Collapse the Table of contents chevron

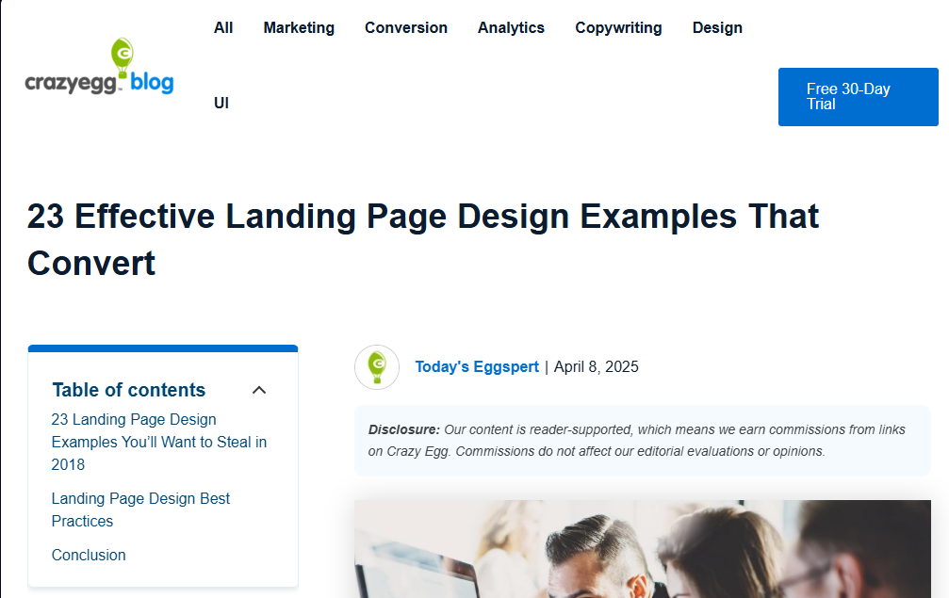point(259,390)
